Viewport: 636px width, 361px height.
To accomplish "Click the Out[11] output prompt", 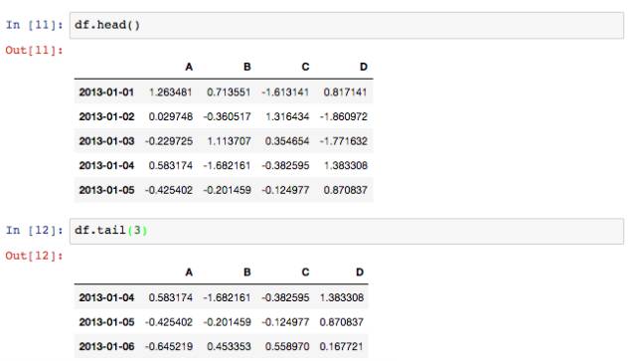I will click(35, 51).
